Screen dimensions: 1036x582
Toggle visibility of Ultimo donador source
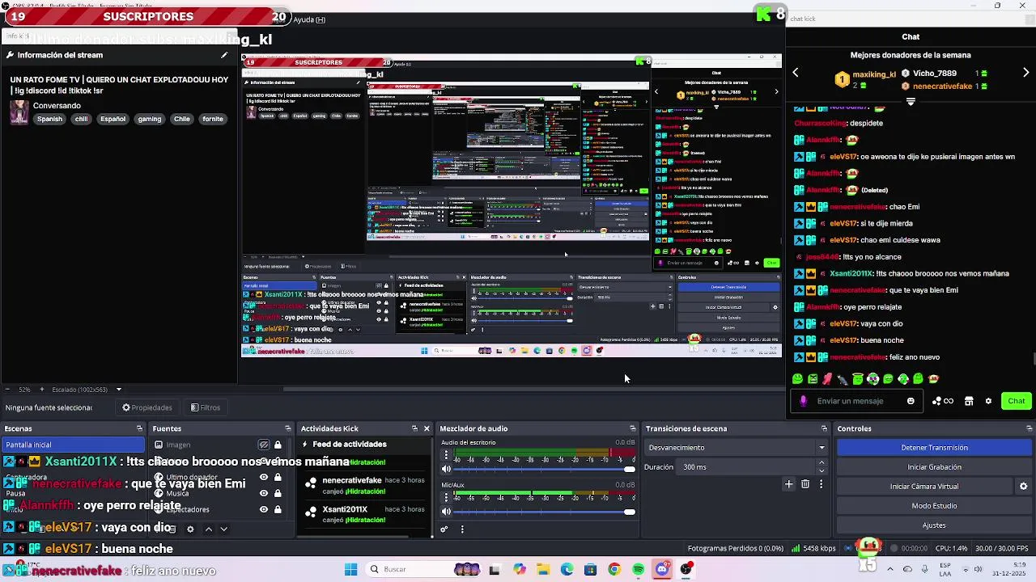coord(264,477)
